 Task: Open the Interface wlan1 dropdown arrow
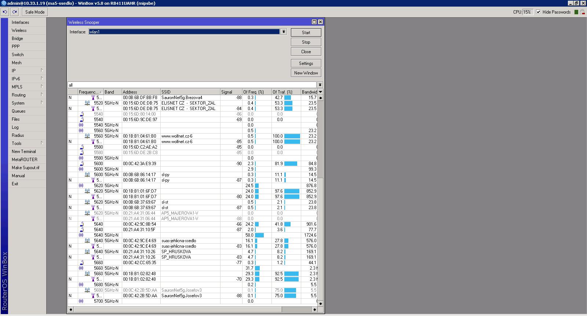(284, 32)
